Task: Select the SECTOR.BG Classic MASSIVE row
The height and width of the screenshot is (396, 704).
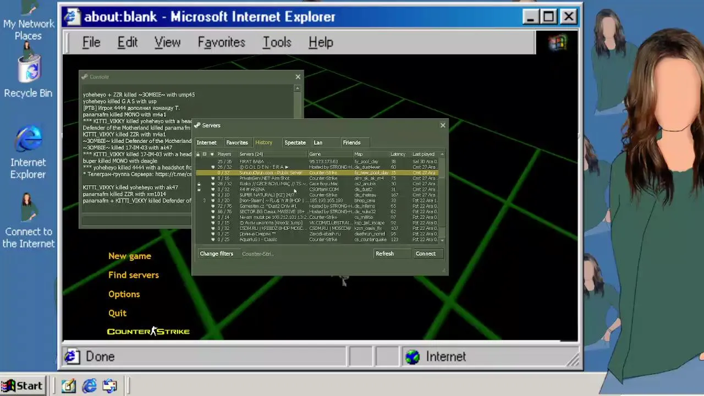Action: pyautogui.click(x=317, y=212)
